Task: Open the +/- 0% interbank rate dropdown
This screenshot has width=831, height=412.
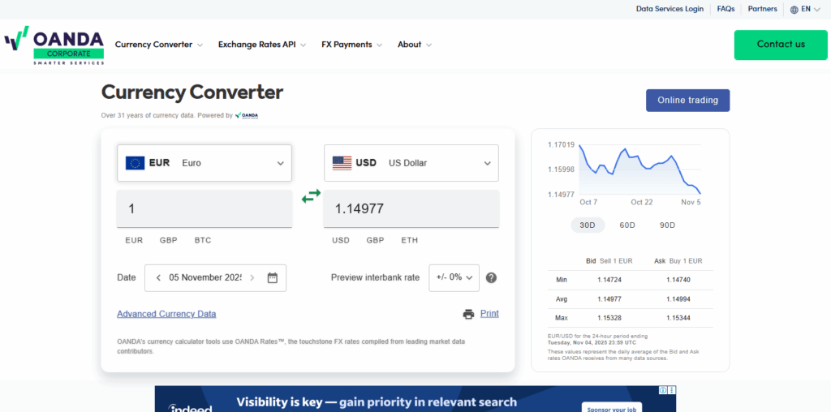Action: (x=454, y=277)
